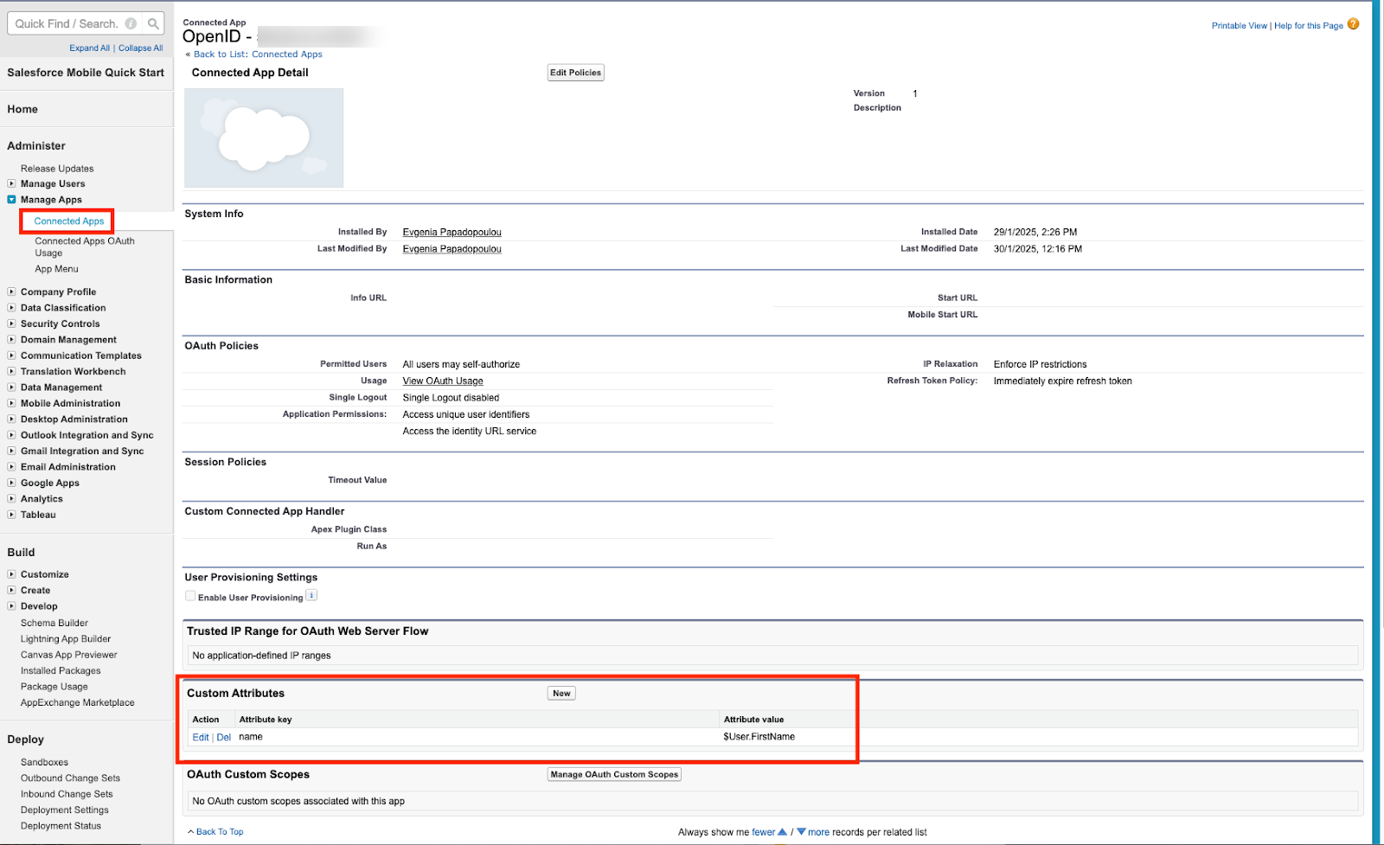Expand the Analytics section
Viewport: 1384px width, 845px height.
point(11,498)
